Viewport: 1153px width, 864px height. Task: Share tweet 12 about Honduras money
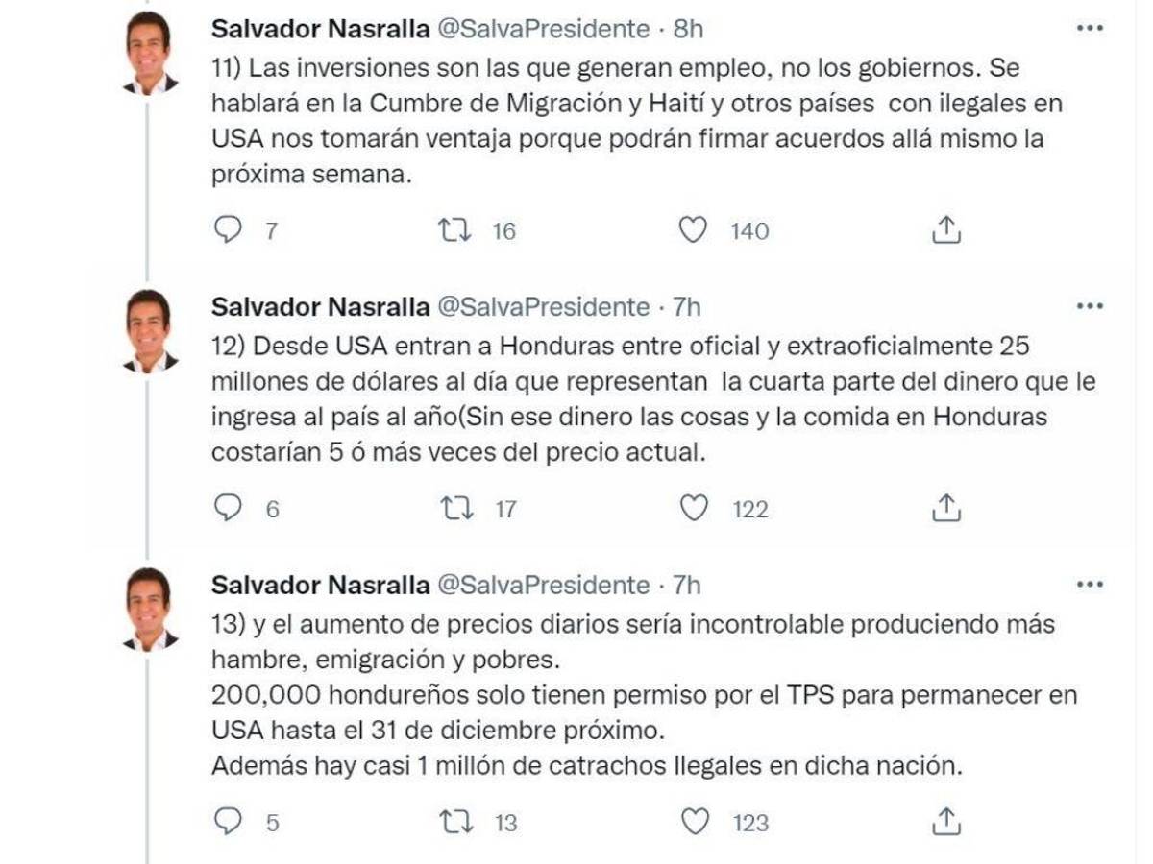[946, 508]
